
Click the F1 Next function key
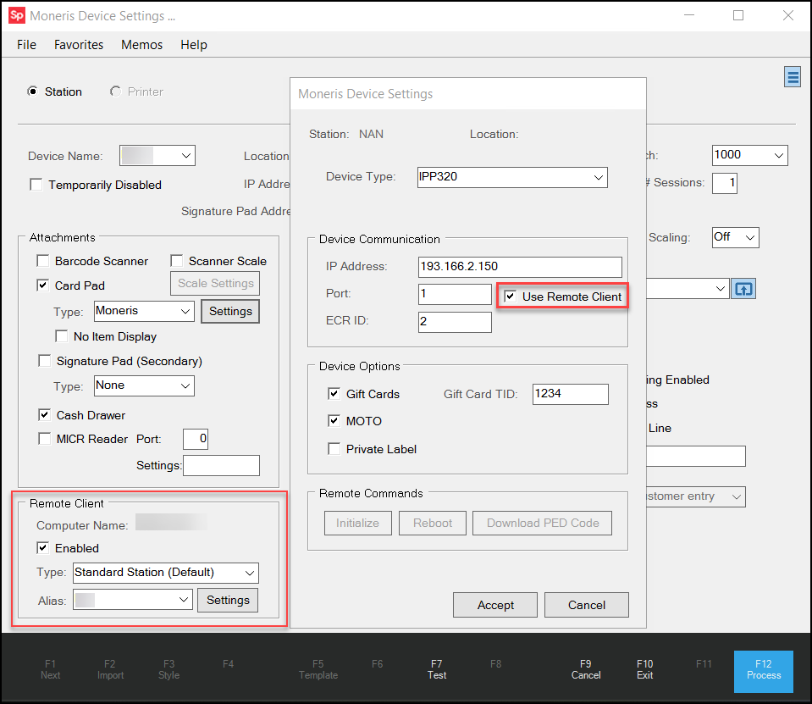click(50, 670)
